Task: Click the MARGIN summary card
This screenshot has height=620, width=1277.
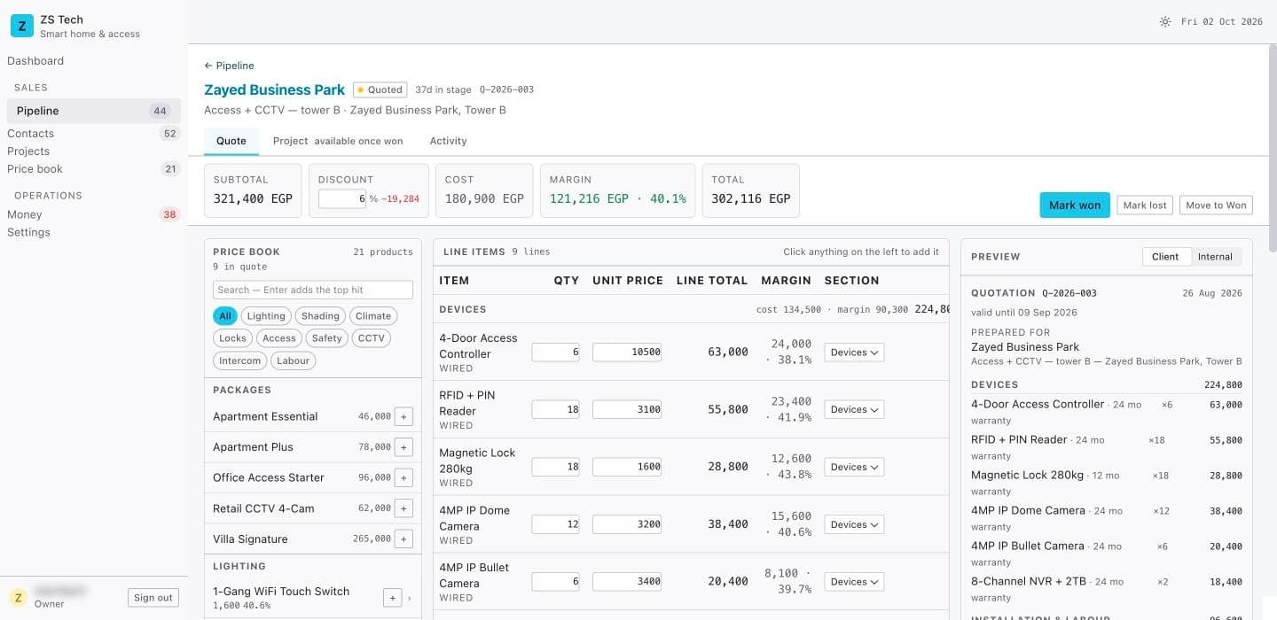Action: coord(618,190)
